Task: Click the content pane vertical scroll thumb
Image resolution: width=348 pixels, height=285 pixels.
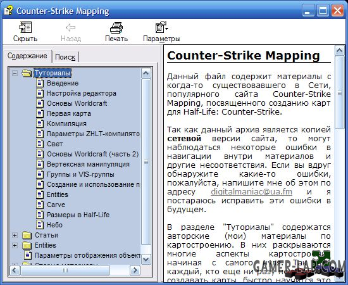Action: coord(340,92)
